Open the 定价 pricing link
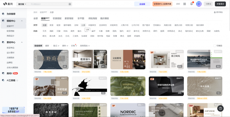The height and width of the screenshot is (117, 230). coord(178,4)
